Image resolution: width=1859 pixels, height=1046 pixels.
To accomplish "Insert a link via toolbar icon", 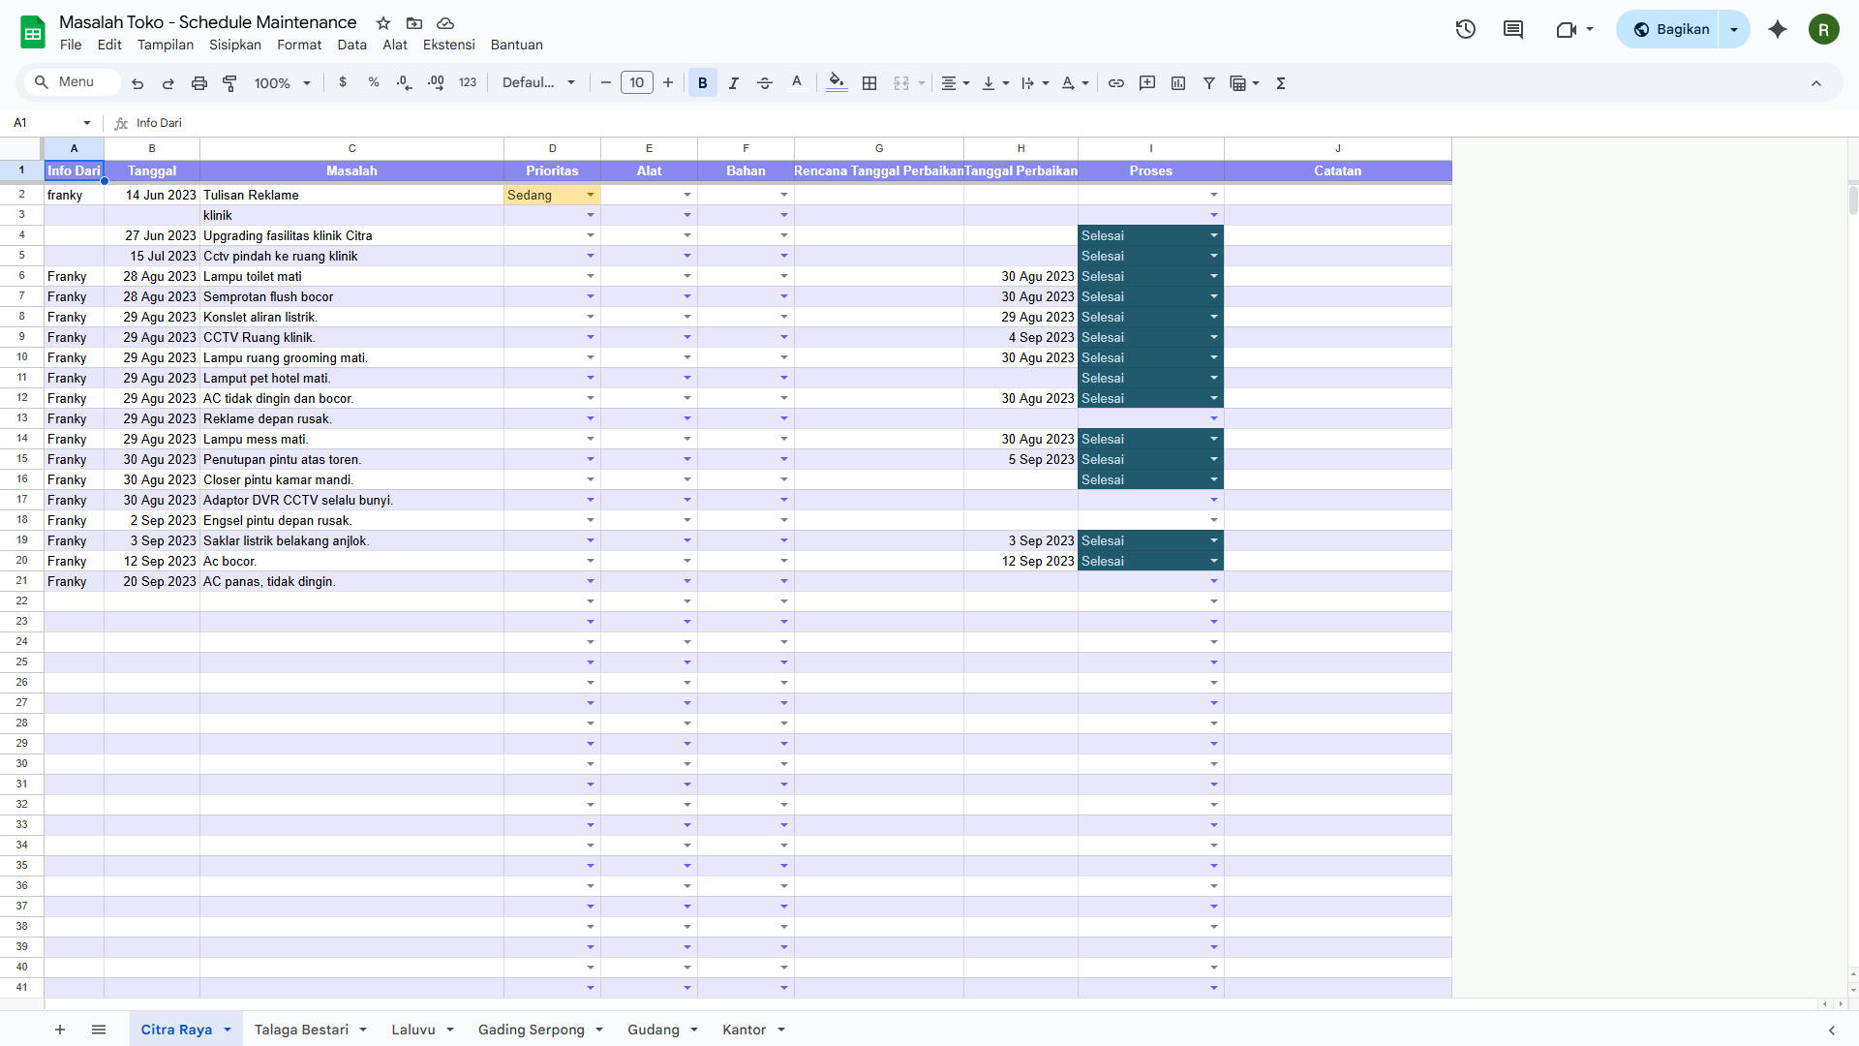I will [1116, 83].
